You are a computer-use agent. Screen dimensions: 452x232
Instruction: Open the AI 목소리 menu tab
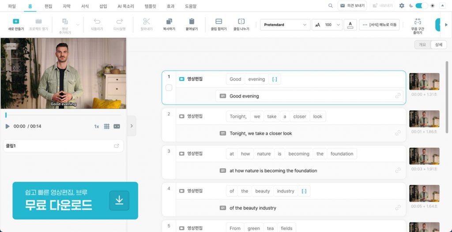126,6
